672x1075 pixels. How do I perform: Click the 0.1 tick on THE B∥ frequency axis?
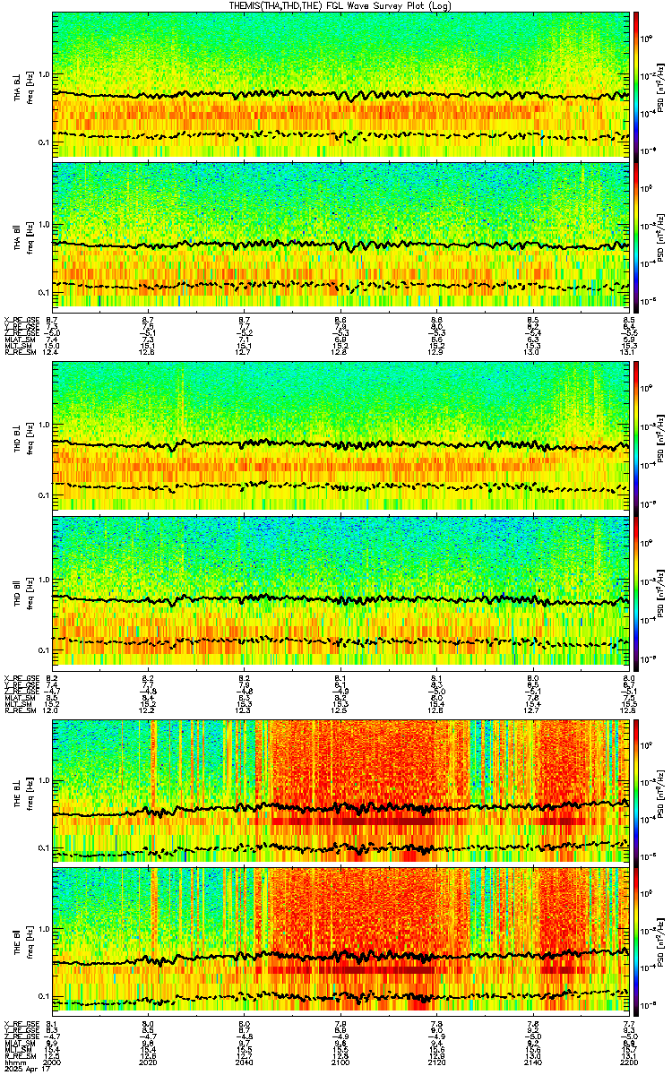click(x=44, y=996)
